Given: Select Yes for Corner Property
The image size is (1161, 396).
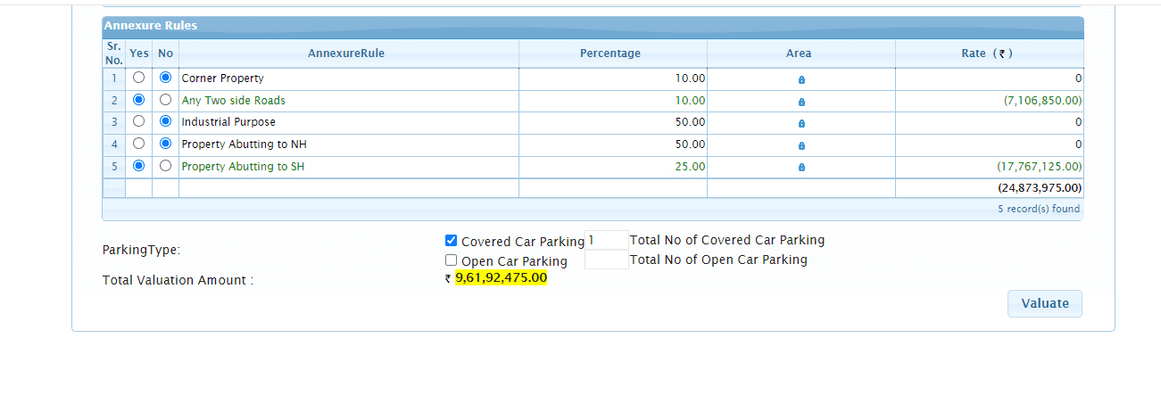Looking at the screenshot, I should (x=138, y=78).
